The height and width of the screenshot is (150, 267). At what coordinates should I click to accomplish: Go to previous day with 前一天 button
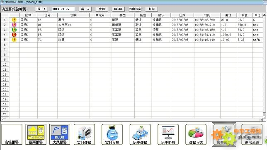[41, 9]
